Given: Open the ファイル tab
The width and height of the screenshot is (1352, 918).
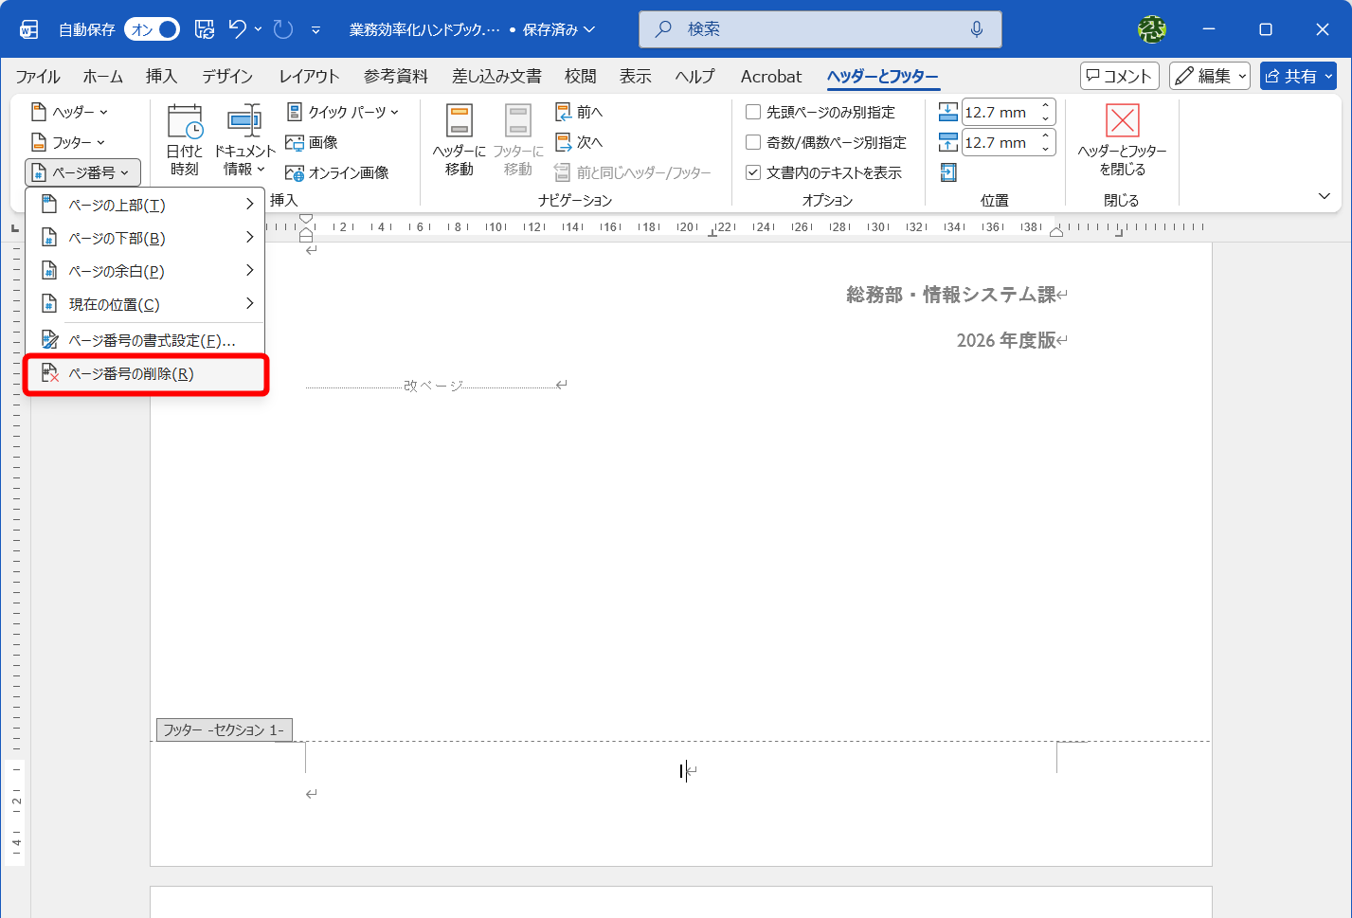Looking at the screenshot, I should coord(38,77).
